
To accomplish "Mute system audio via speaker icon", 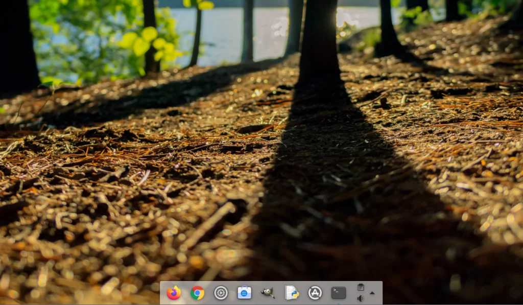I will (361, 297).
